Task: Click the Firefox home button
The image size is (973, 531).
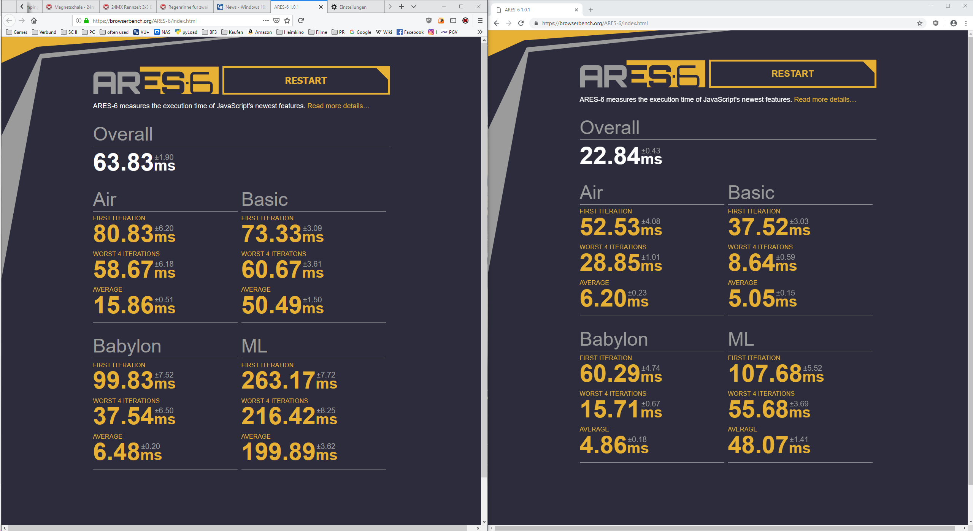Action: pos(34,21)
